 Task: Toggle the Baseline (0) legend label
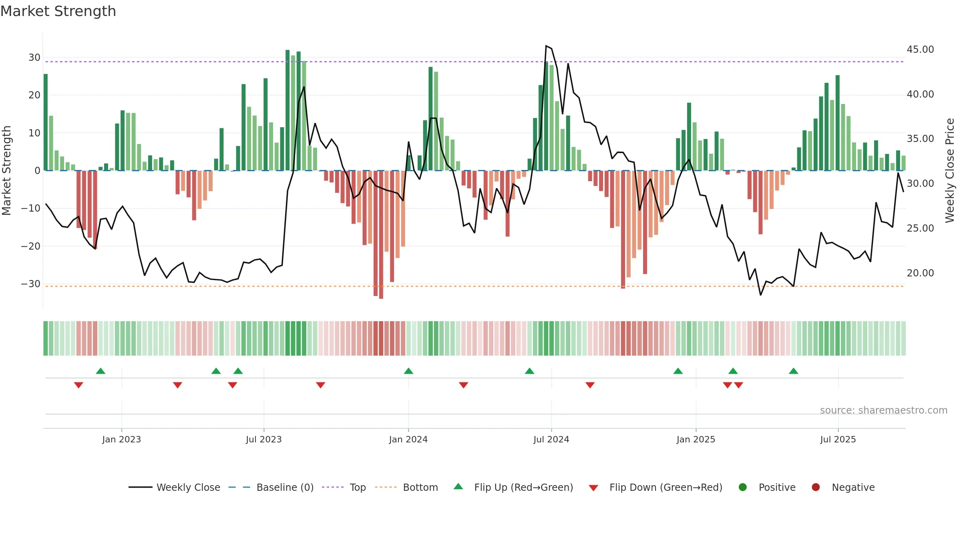coord(285,487)
